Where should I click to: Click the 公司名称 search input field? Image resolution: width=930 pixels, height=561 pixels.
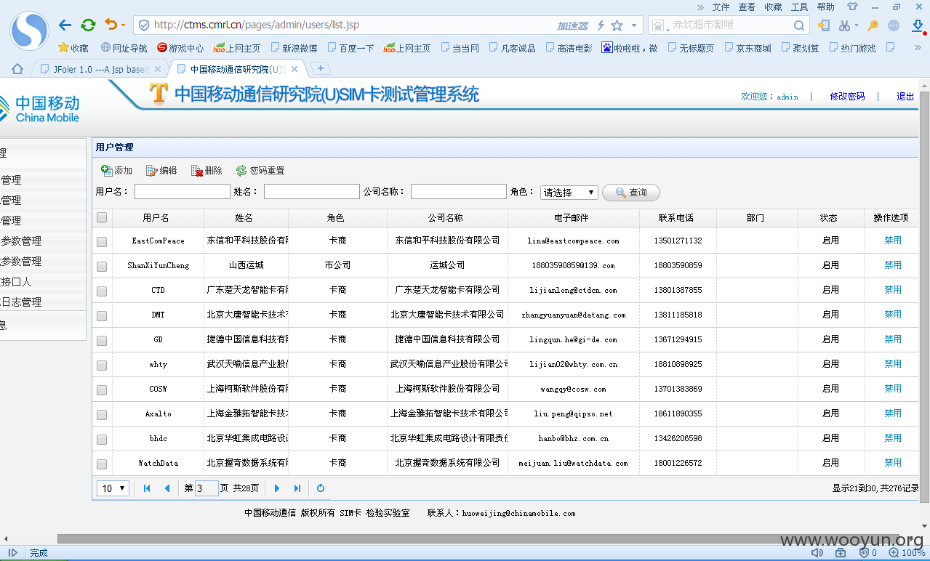point(459,192)
